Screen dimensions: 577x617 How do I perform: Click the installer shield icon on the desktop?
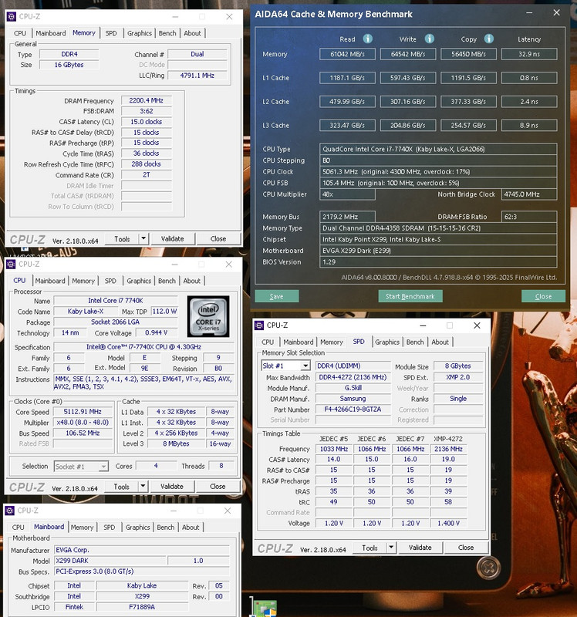pyautogui.click(x=265, y=608)
